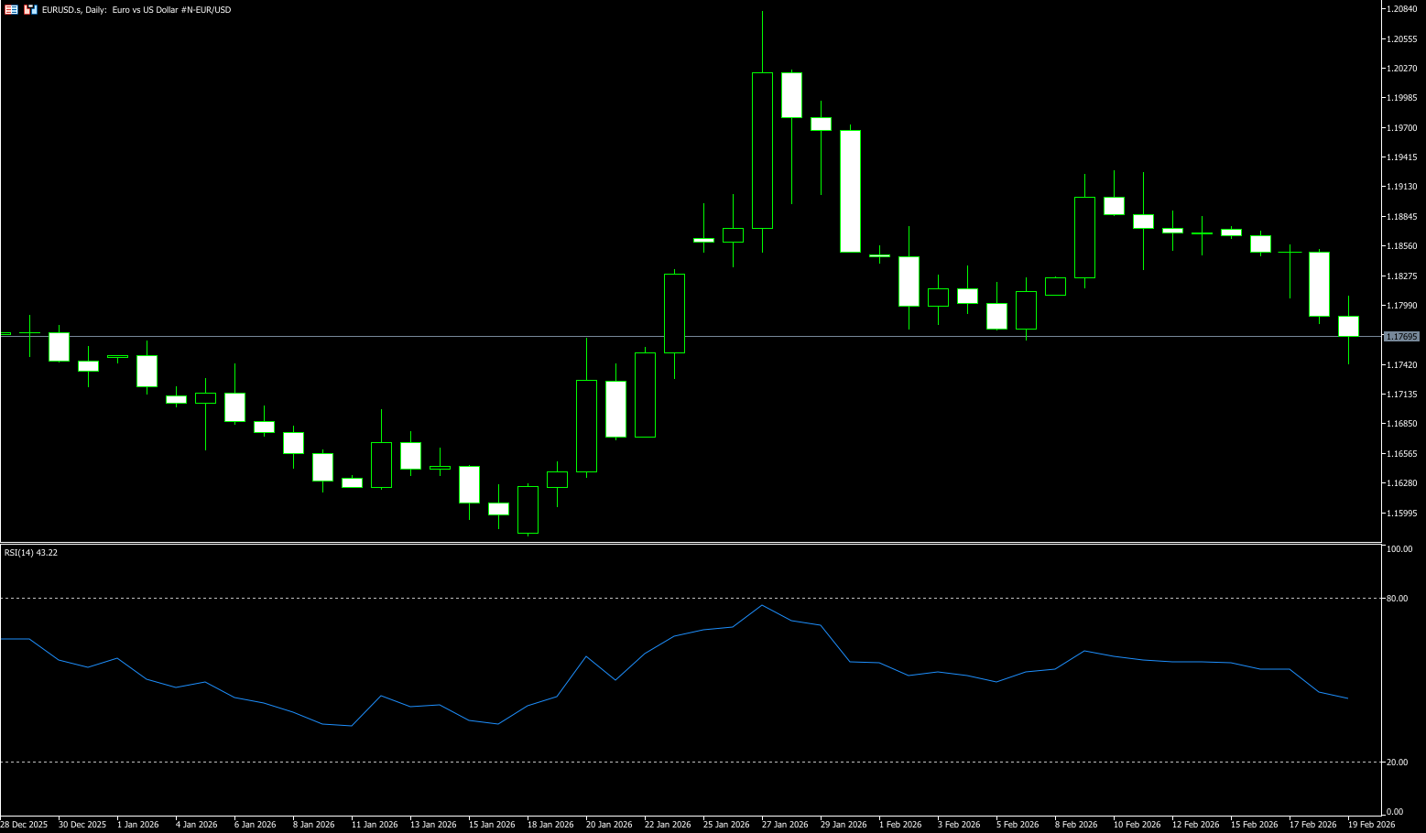Click the RSI 20.00 level label
Screen dimensions: 1426x833
(1398, 763)
